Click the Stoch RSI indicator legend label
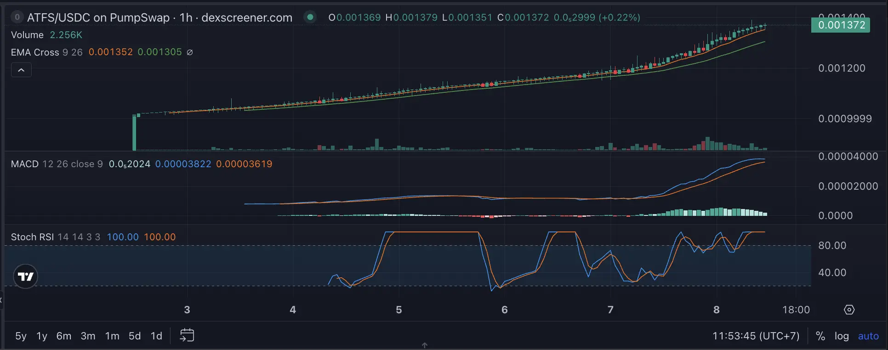The image size is (888, 350). pos(32,237)
